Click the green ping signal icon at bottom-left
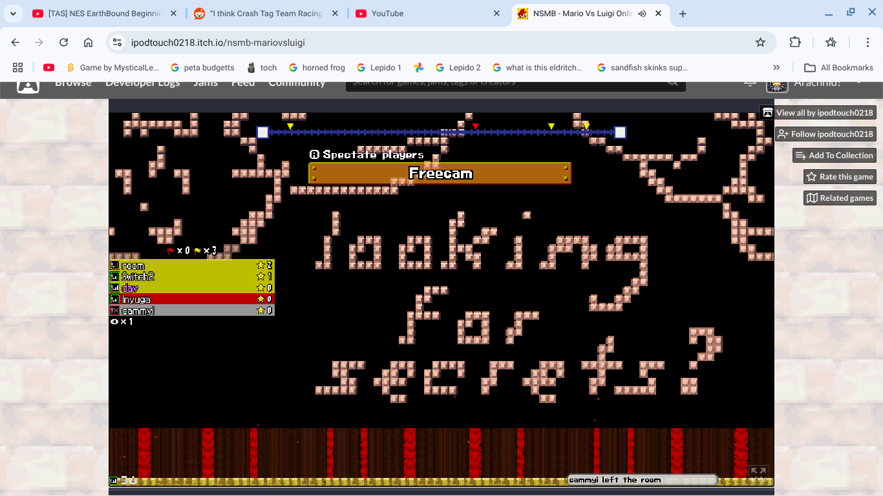Image resolution: width=883 pixels, height=496 pixels. tap(114, 480)
